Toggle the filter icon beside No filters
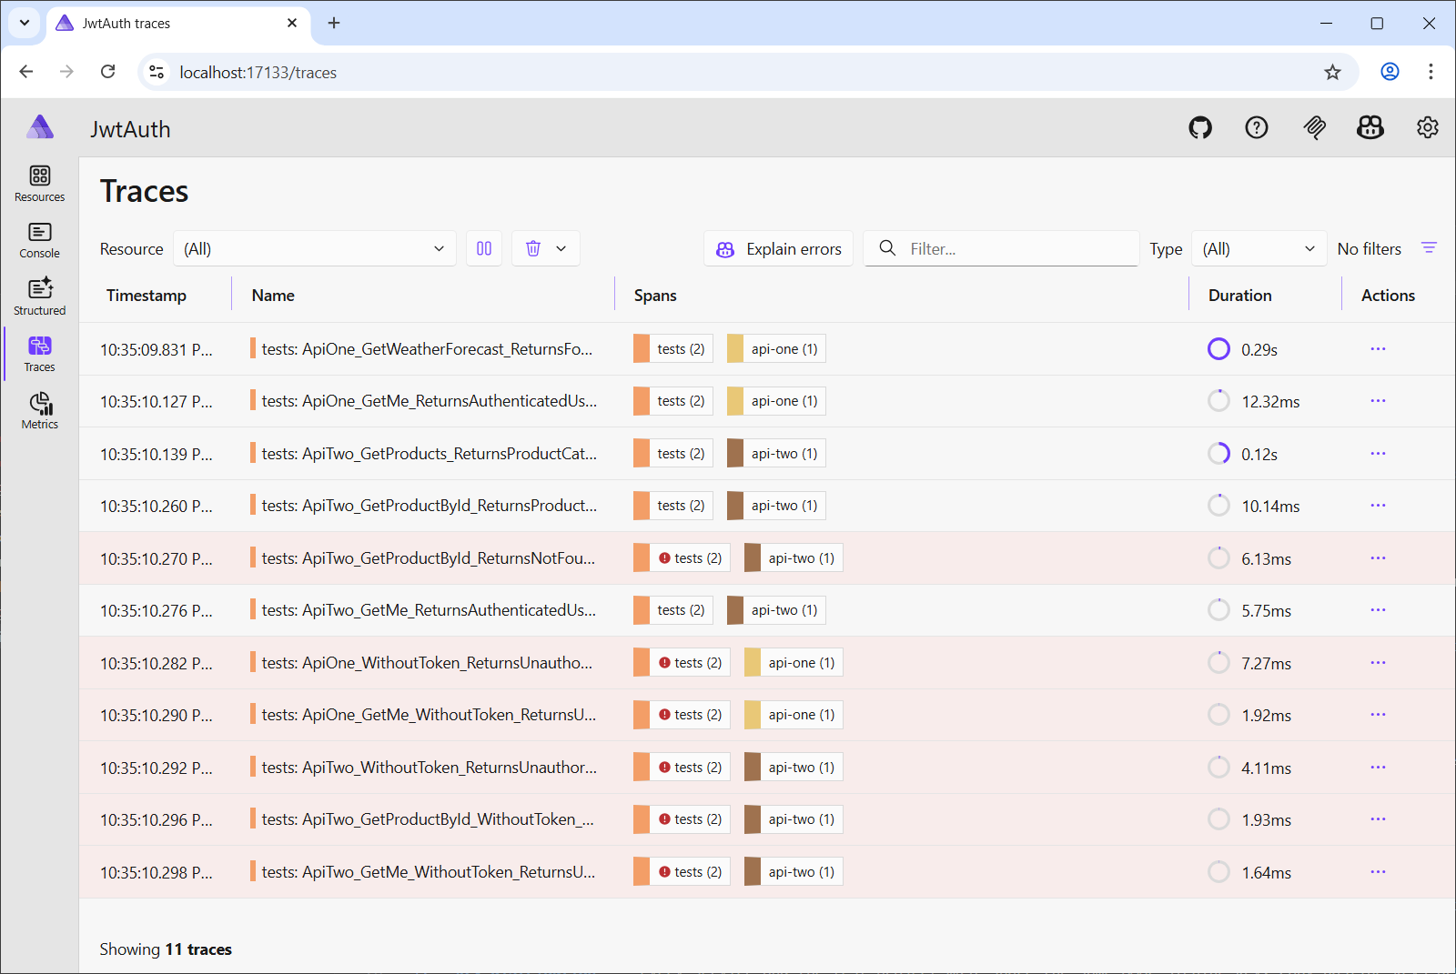Viewport: 1456px width, 974px height. coord(1429,247)
